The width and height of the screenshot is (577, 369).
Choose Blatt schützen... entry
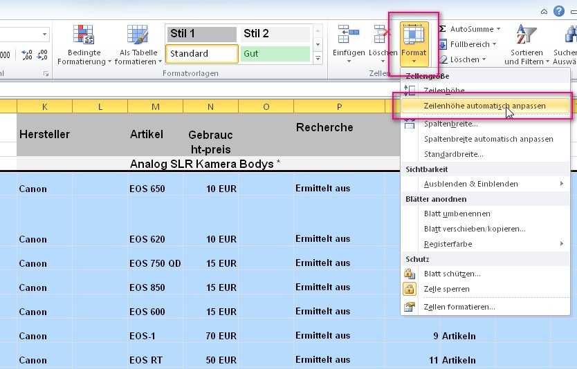click(486, 274)
